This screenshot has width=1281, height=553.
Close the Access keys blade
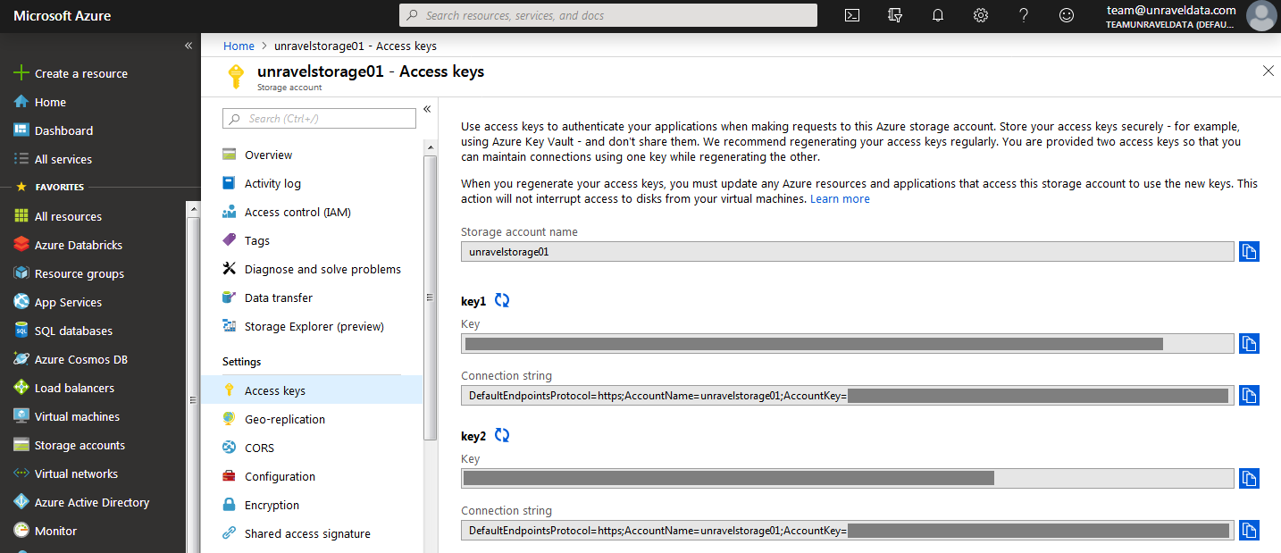1268,71
